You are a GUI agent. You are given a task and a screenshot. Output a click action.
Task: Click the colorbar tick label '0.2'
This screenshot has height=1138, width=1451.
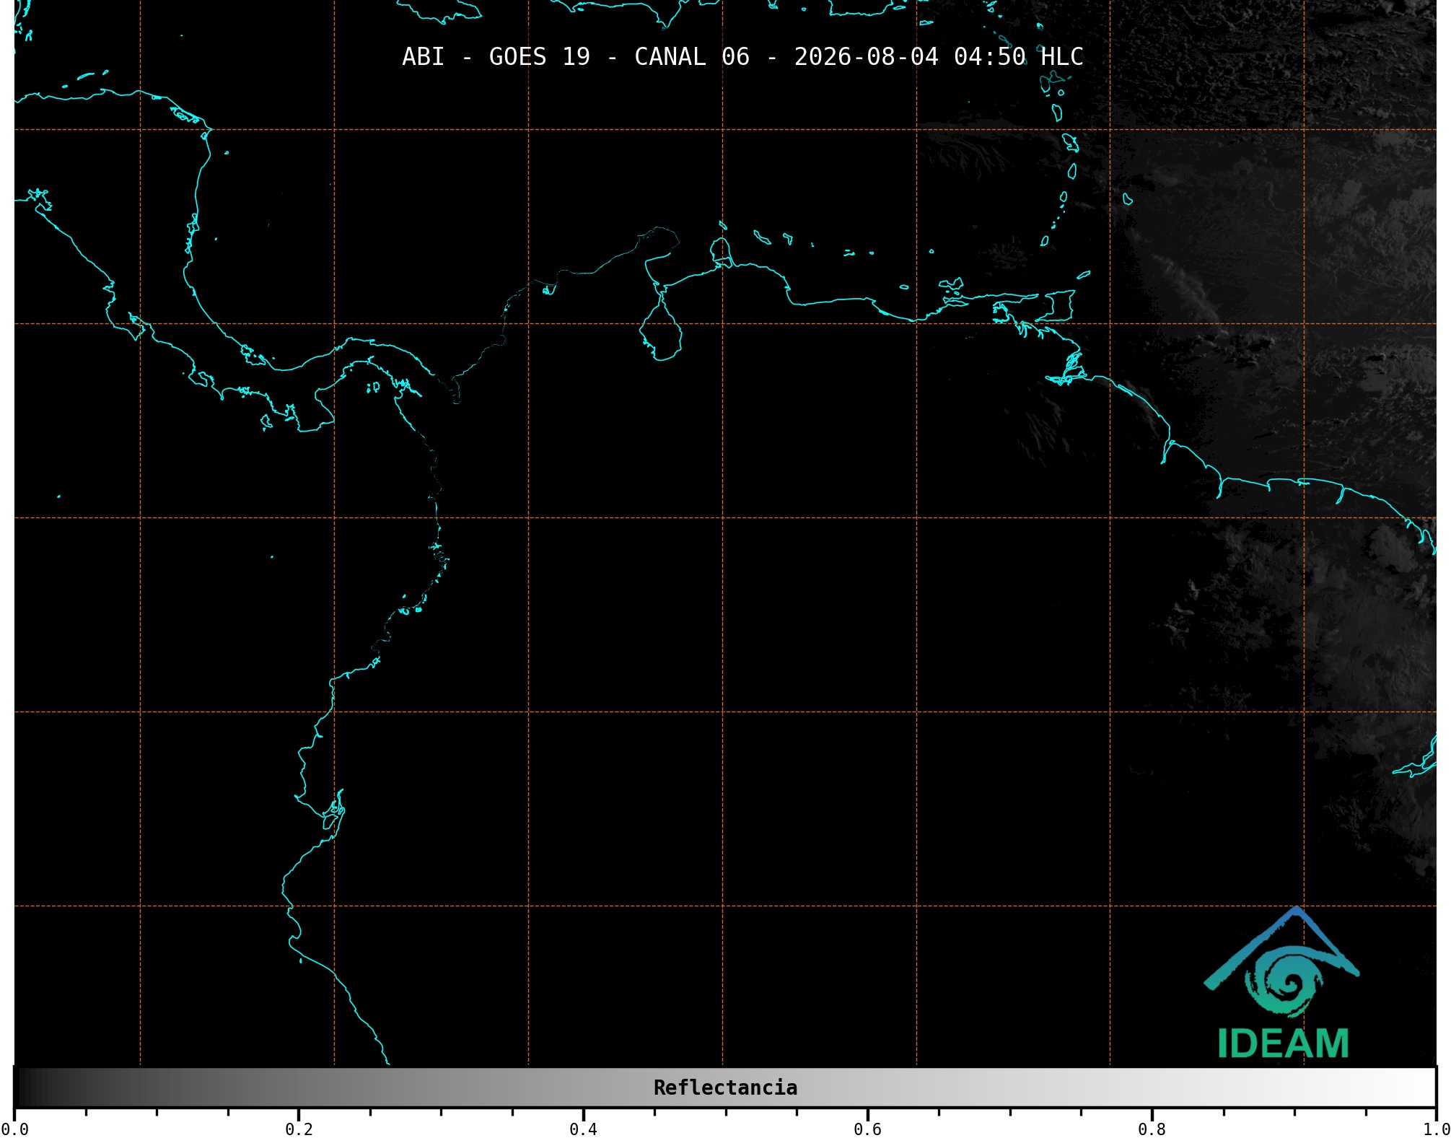299,1129
